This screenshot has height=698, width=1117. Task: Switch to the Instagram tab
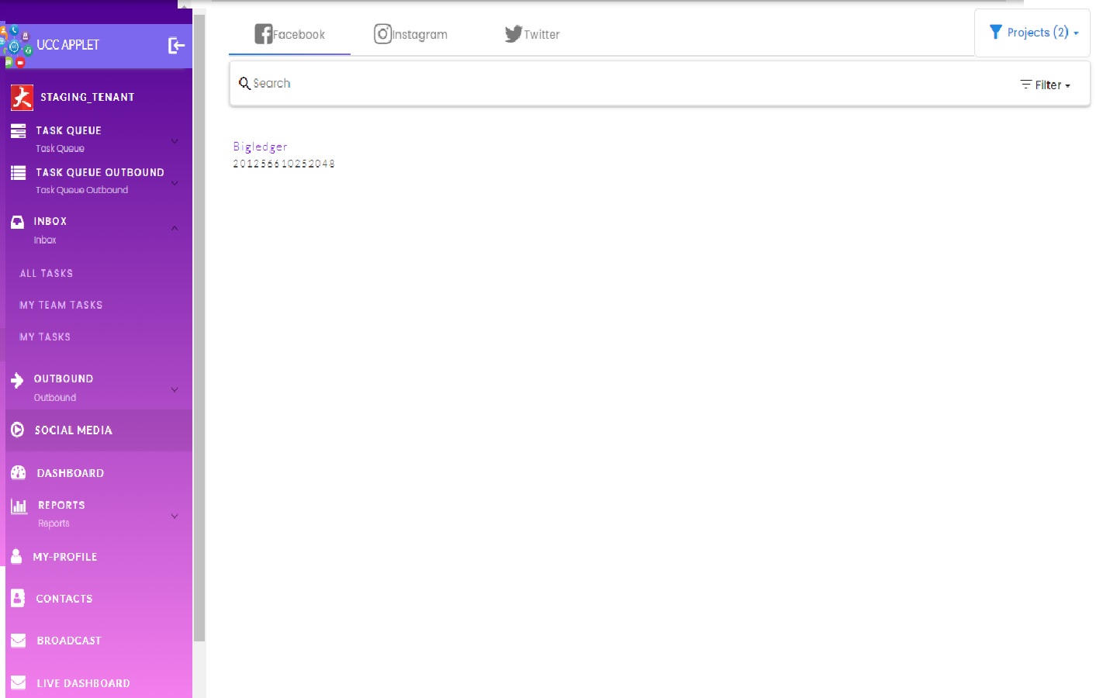click(410, 34)
